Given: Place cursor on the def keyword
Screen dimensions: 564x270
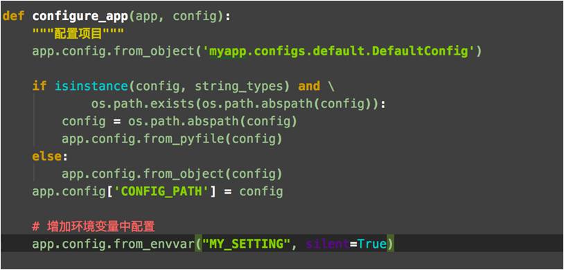Looking at the screenshot, I should [x=13, y=17].
